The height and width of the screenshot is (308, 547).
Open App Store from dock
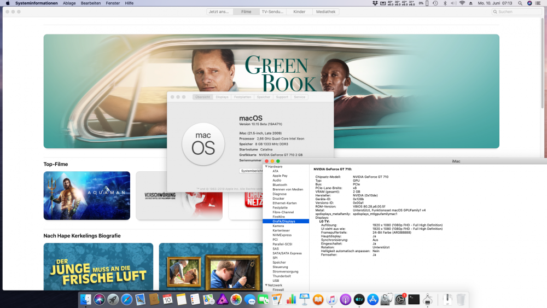[373, 299]
